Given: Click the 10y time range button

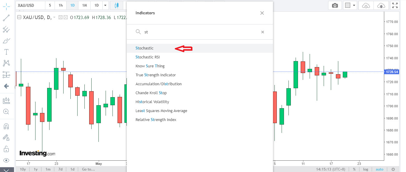Looking at the screenshot, I should 23,169.
